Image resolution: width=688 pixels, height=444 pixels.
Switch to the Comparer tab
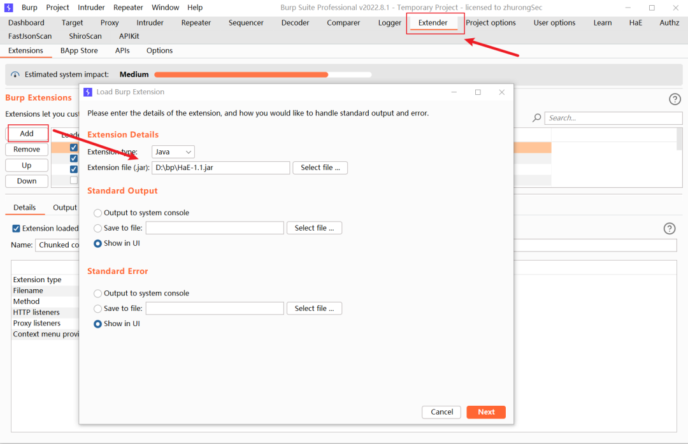click(x=343, y=23)
